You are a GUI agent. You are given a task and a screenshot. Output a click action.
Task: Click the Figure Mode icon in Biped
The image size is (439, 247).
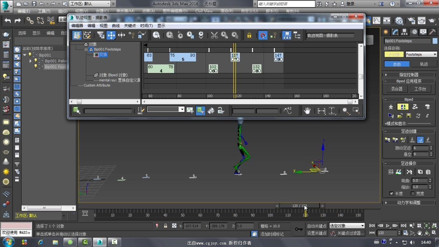tap(391, 107)
